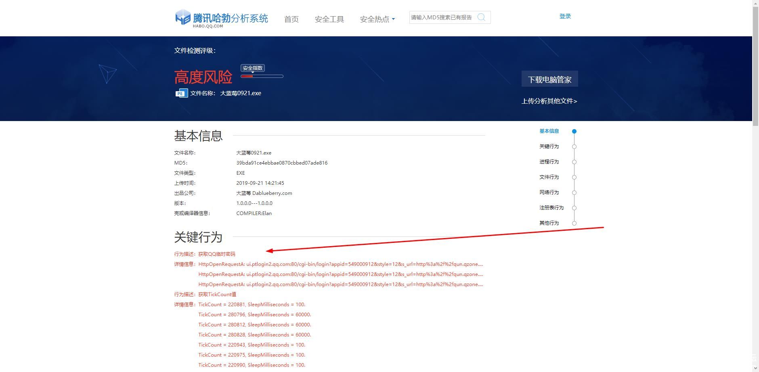Jump to 文件行为 in side nav
The height and width of the screenshot is (372, 759).
click(x=549, y=177)
